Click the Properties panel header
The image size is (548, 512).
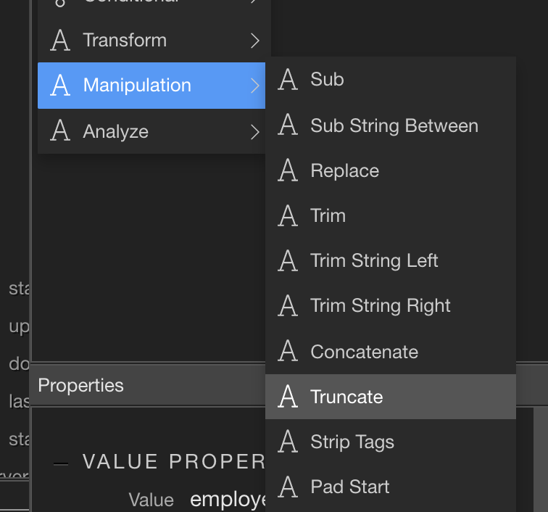pyautogui.click(x=147, y=385)
